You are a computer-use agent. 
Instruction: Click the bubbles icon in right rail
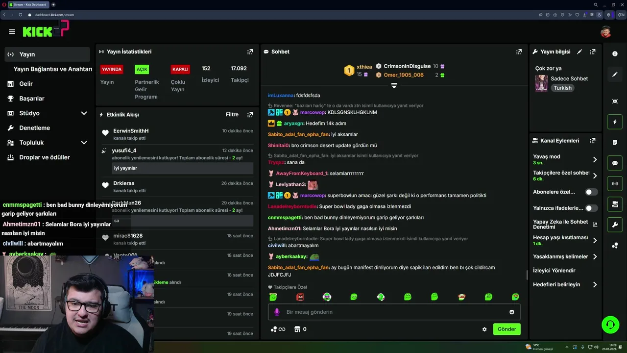coord(615,246)
